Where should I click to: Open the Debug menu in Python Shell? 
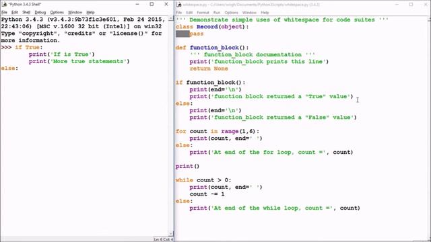click(40, 12)
